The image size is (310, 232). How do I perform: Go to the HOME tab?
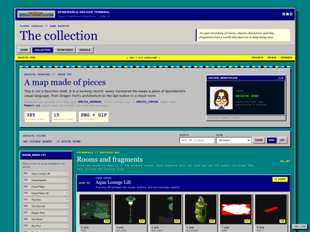[x=24, y=50]
